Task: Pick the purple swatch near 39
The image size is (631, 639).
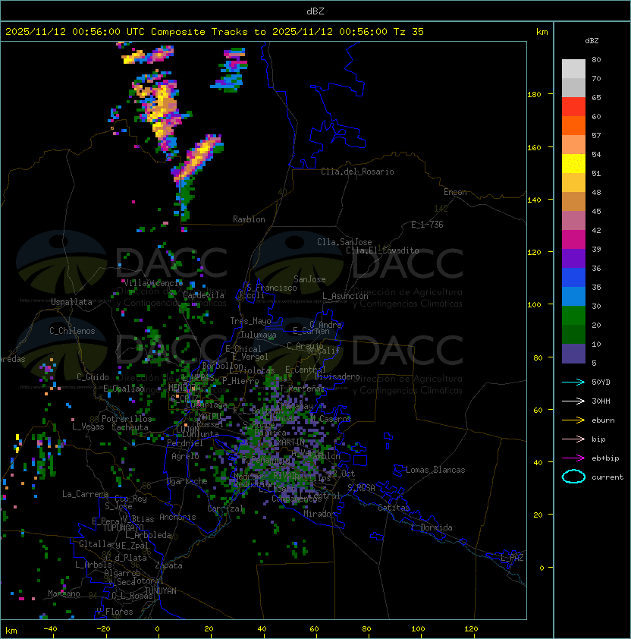Action: point(573,258)
